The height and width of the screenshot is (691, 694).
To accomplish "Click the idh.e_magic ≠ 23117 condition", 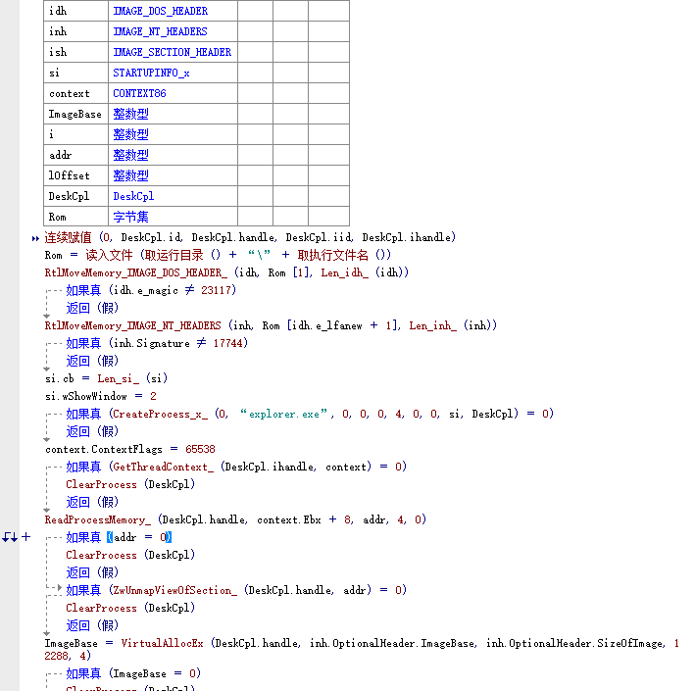I will [x=173, y=290].
